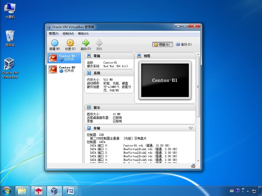
Task: Click the Centos-B1 preview thumbnail
Action: [x=165, y=80]
